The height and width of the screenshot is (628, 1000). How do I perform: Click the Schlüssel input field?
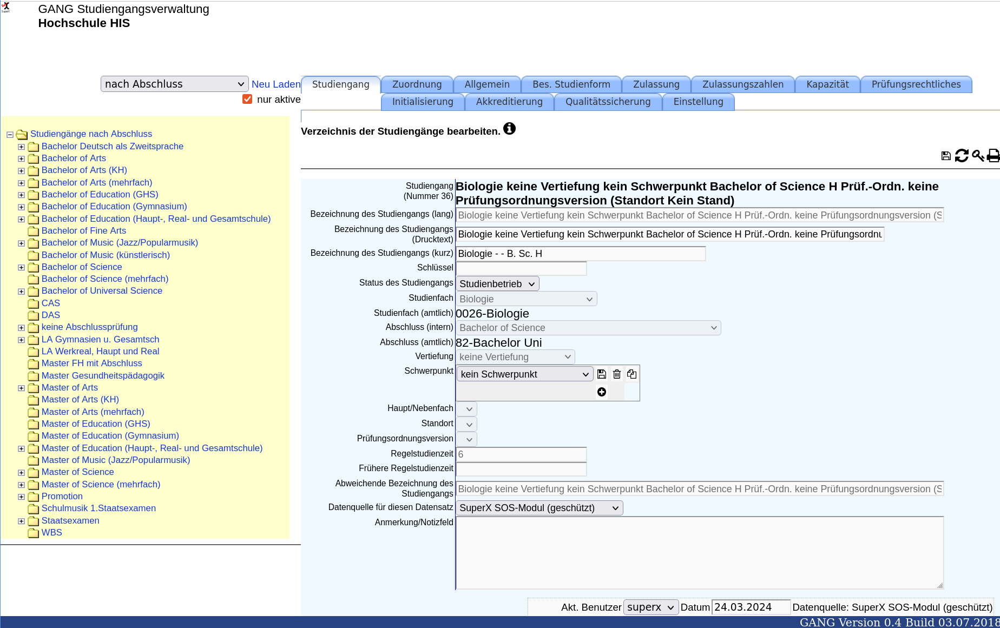tap(521, 268)
